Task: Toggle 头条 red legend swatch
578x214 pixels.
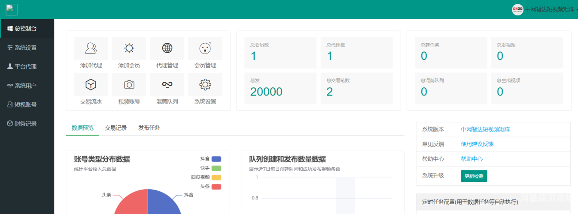Action: pos(216,187)
